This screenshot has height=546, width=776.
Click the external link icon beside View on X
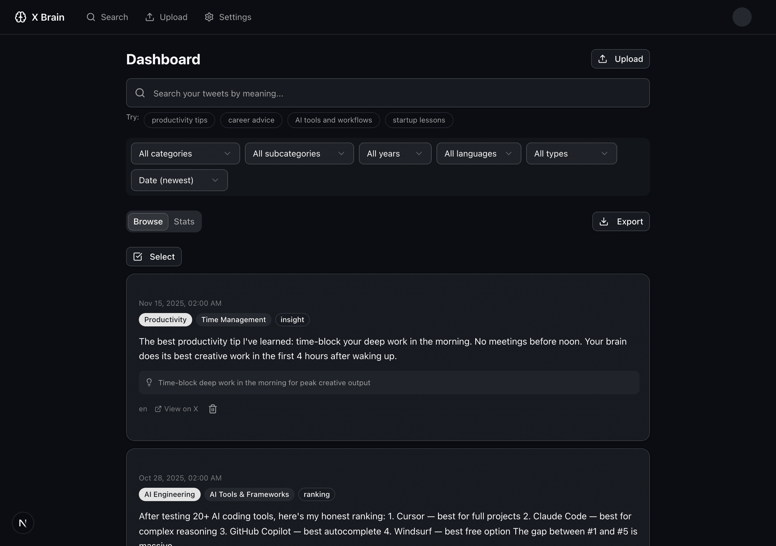click(x=158, y=408)
